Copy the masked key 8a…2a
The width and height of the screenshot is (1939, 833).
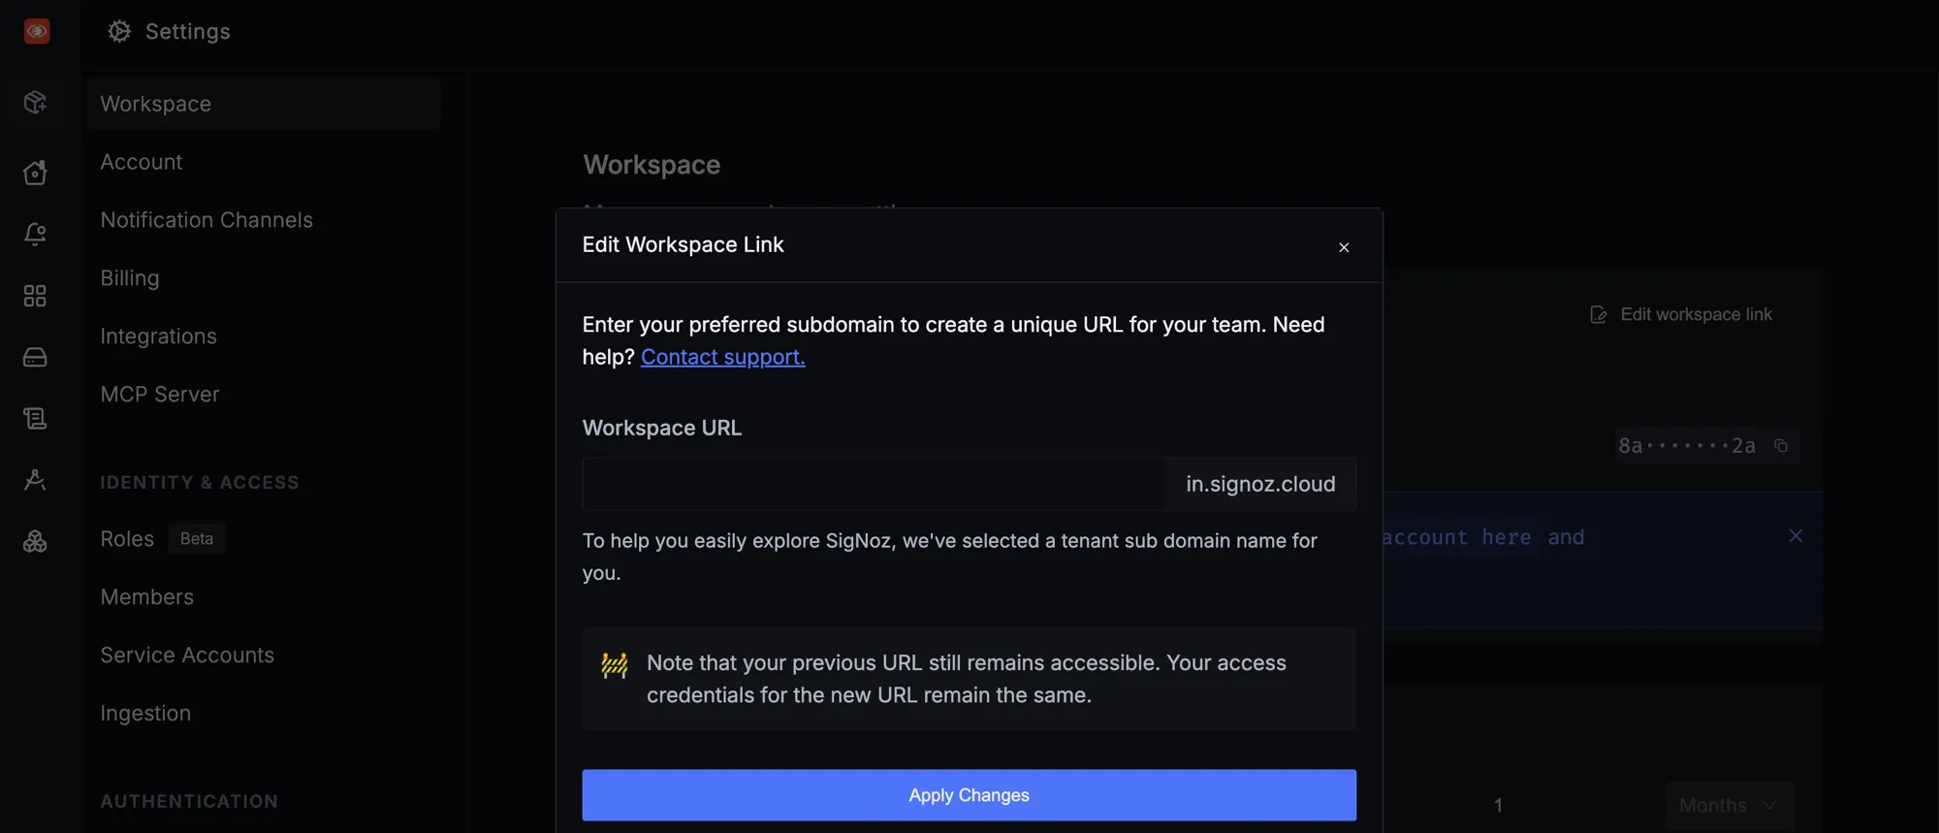tap(1781, 446)
